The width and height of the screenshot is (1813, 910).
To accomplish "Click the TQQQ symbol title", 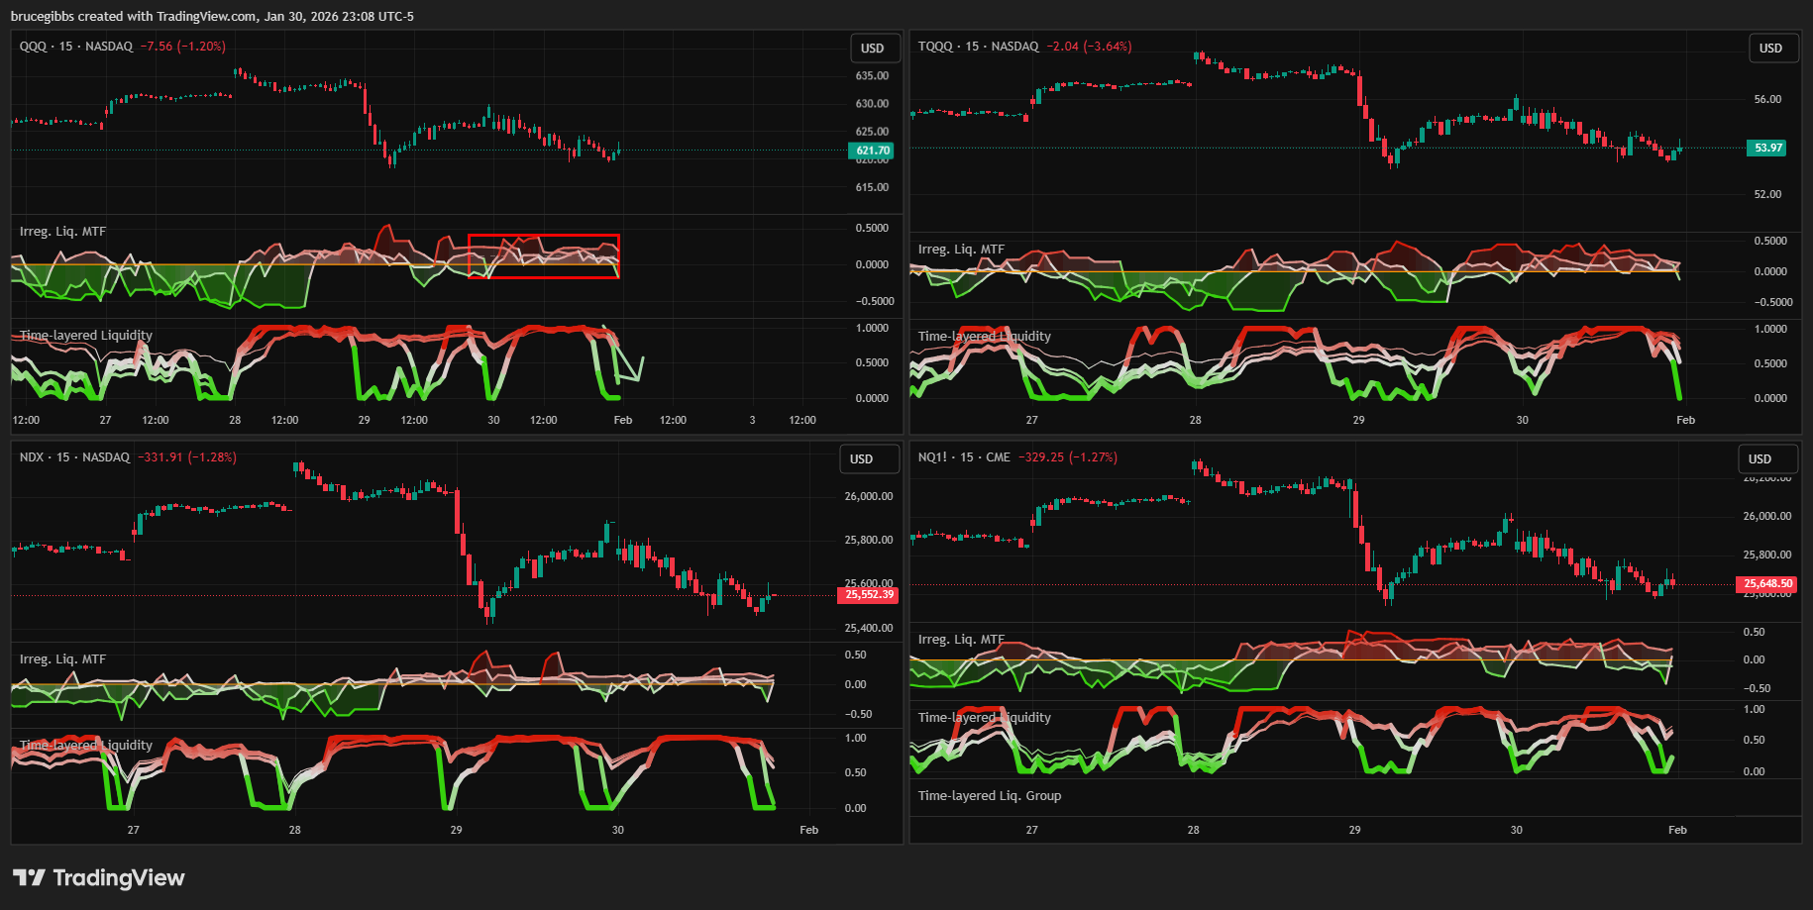I will (x=935, y=47).
